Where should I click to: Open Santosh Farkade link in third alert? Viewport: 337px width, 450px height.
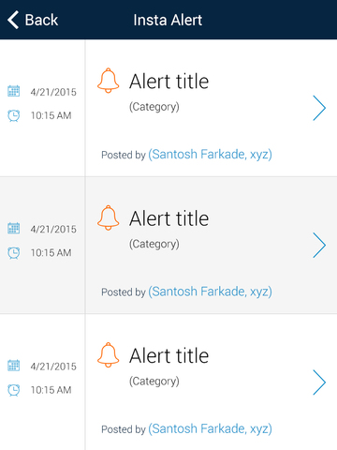[210, 428]
